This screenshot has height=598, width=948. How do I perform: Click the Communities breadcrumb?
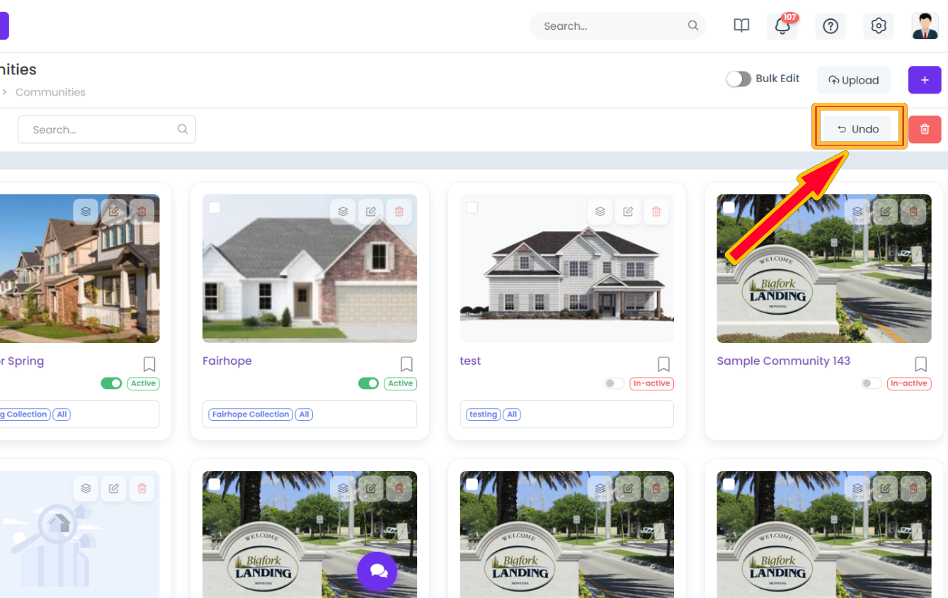click(50, 92)
